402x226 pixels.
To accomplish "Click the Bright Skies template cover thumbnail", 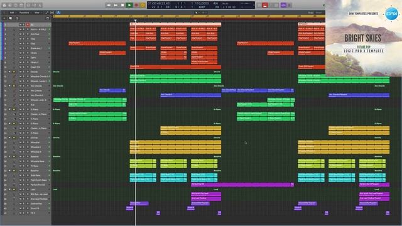I will click(x=364, y=38).
